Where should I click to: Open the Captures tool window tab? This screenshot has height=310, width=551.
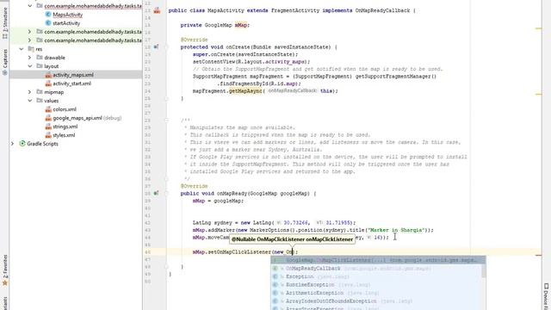pyautogui.click(x=5, y=61)
